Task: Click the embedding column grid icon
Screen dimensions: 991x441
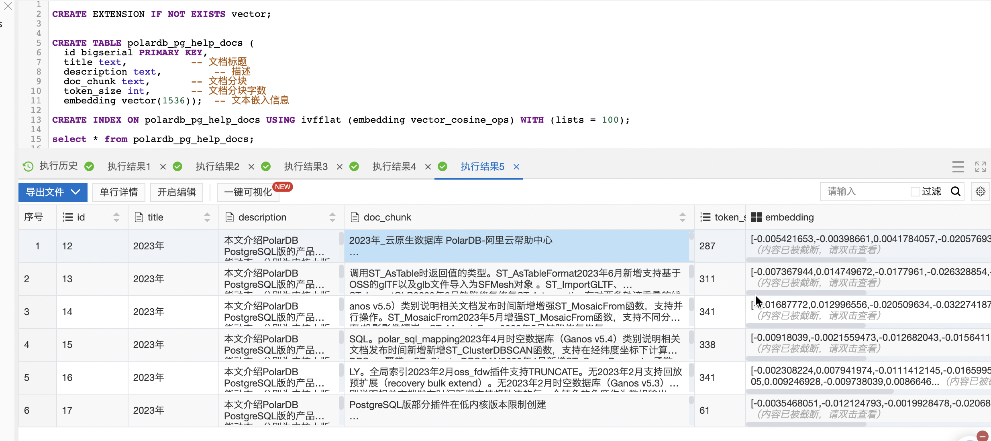Action: pos(756,217)
